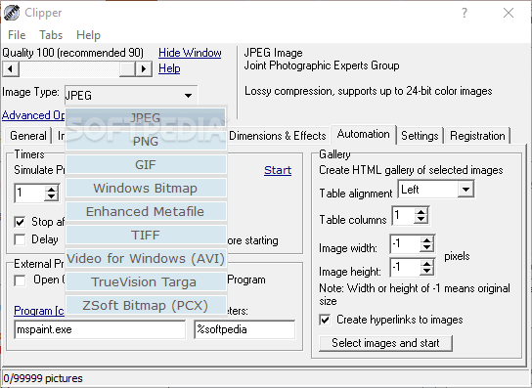Click the quality slider left arrow

point(11,69)
